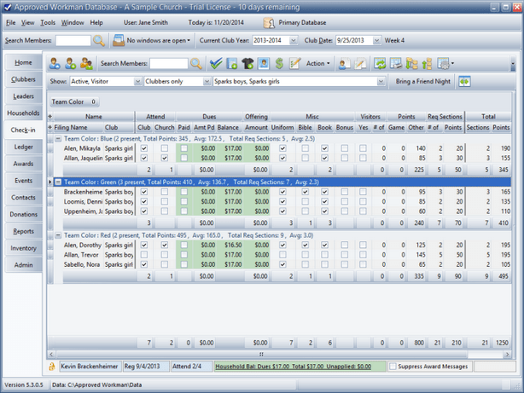Viewport: 524px width, 393px height.
Task: Click the note with pencil icon
Action: click(x=360, y=63)
